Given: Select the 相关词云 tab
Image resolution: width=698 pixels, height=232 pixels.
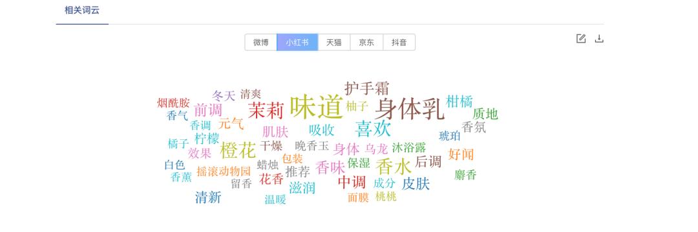Looking at the screenshot, I should pos(82,11).
